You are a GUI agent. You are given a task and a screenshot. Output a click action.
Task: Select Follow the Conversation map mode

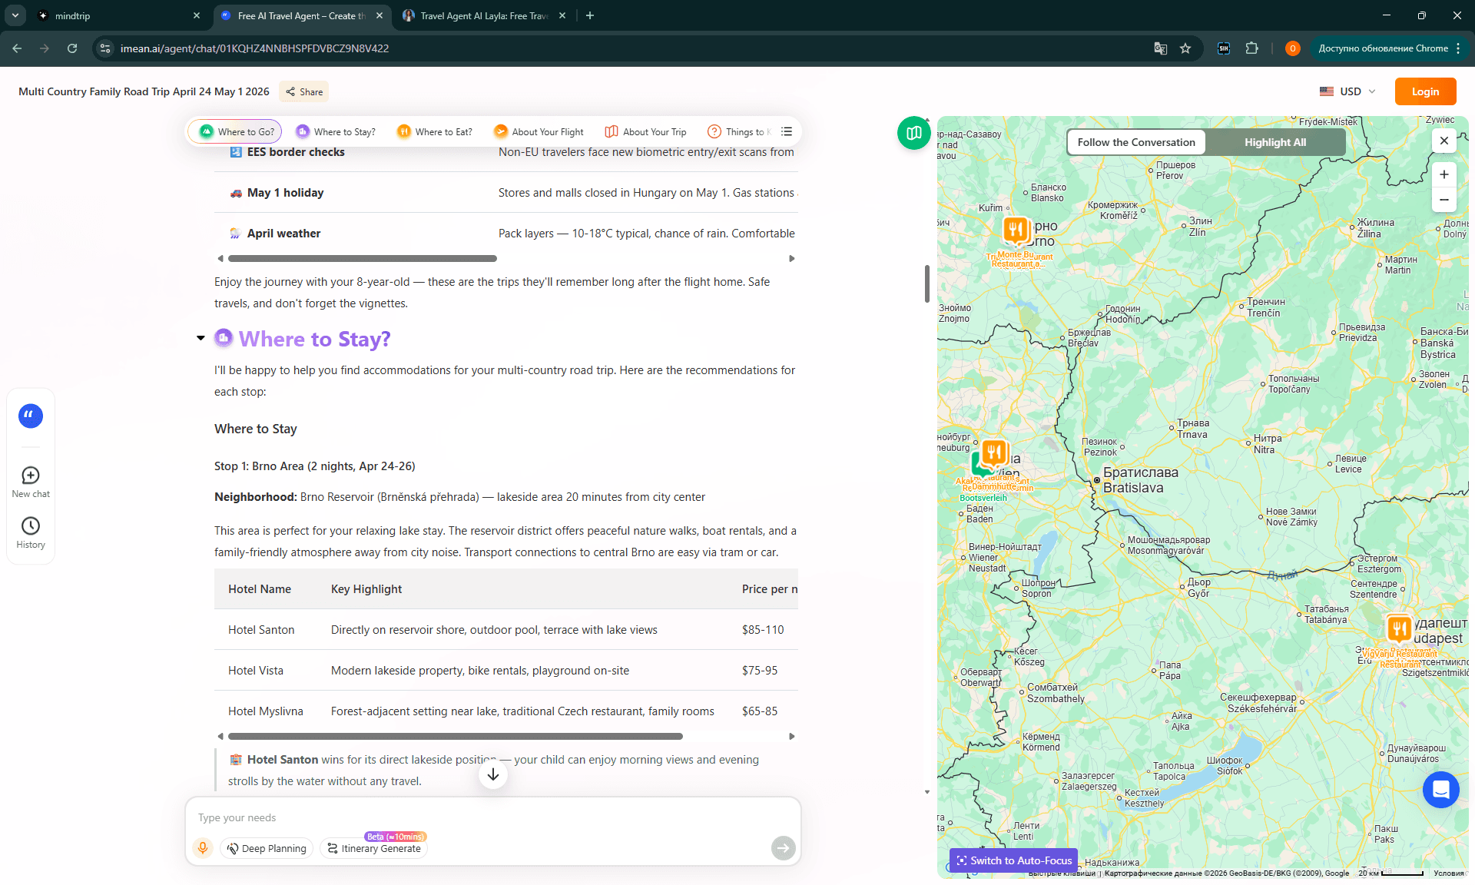[1136, 142]
